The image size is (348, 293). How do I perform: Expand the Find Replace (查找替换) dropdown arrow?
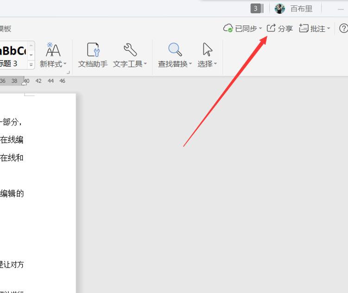pyautogui.click(x=190, y=64)
